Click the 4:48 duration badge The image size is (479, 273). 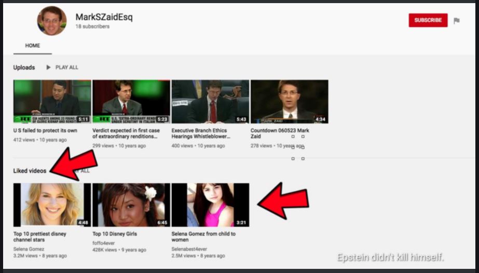point(83,222)
